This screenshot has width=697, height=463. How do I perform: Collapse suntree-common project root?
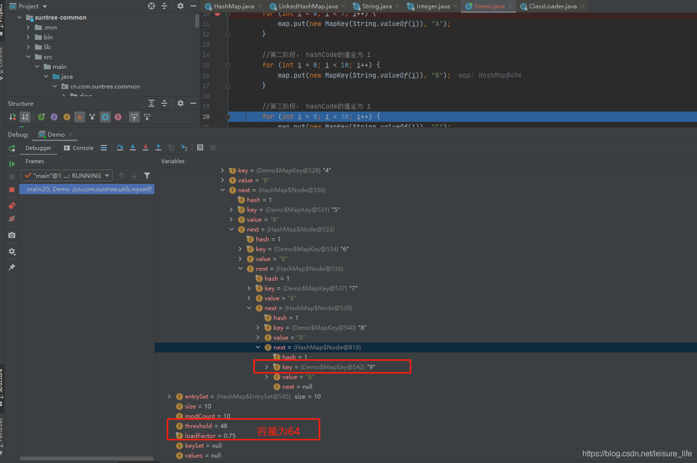(20, 17)
